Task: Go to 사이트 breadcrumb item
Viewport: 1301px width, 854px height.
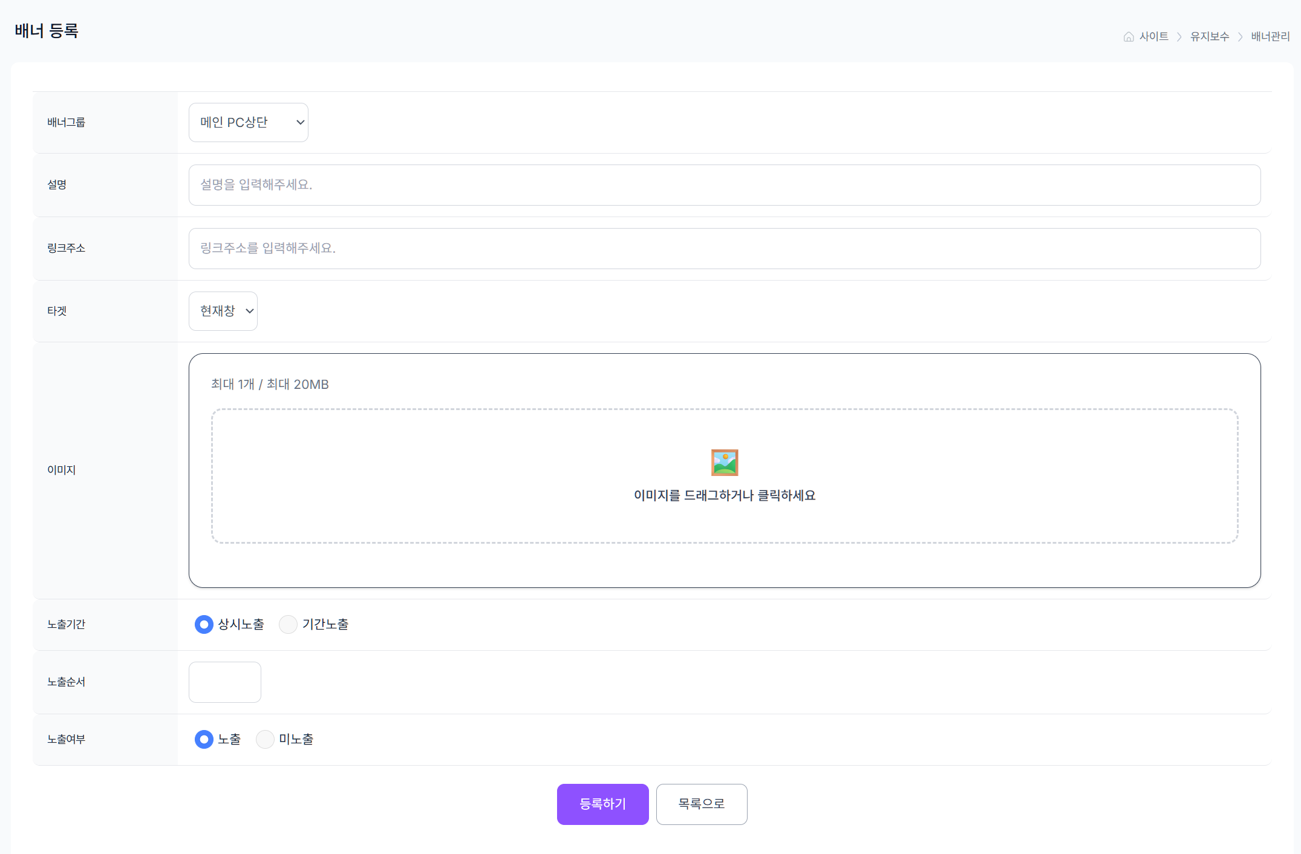Action: pyautogui.click(x=1153, y=37)
